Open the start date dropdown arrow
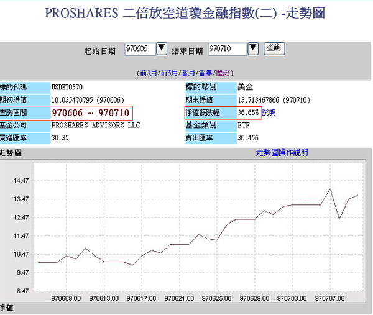Viewport: 373px width, 315px height. coord(162,48)
